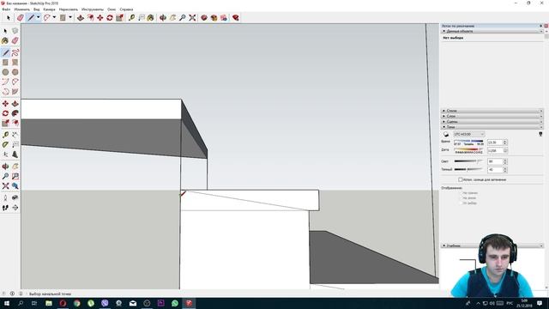Expand the 'Сцены' panel
Image resolution: width=549 pixels, height=309 pixels.
tap(492, 122)
